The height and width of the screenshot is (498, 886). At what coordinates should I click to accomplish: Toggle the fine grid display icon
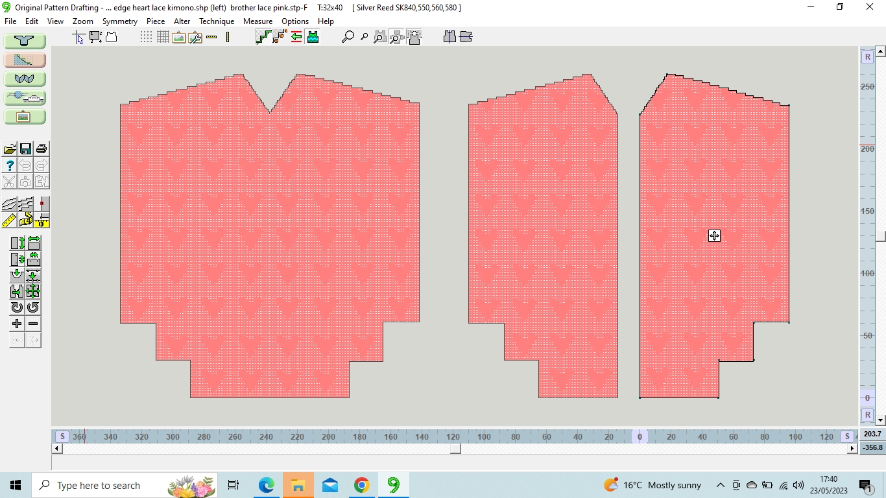coord(162,37)
